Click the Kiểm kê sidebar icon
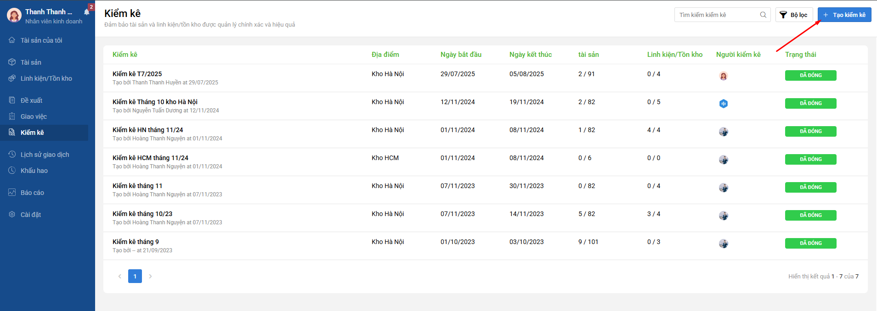This screenshot has height=311, width=877. coord(12,132)
